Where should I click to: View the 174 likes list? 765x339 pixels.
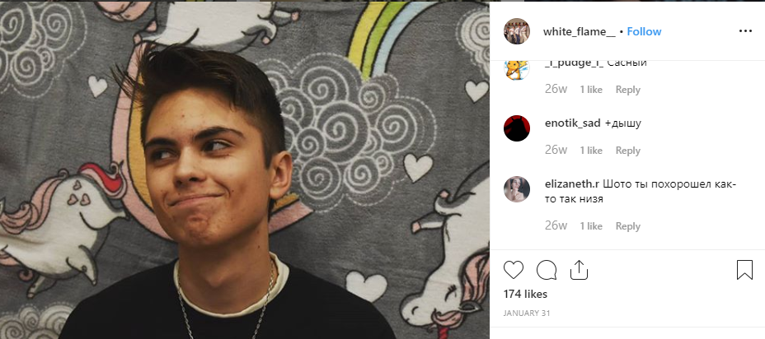click(525, 294)
